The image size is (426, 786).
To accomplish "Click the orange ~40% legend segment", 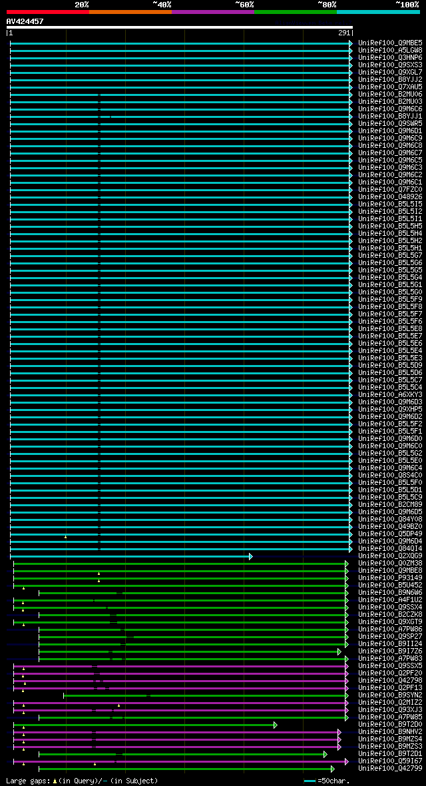I will pyautogui.click(x=130, y=11).
